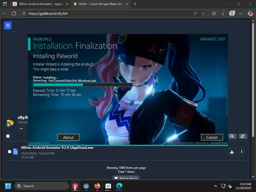Click EXIT in the Palworld installer
This screenshot has width=256, height=192.
(222, 39)
